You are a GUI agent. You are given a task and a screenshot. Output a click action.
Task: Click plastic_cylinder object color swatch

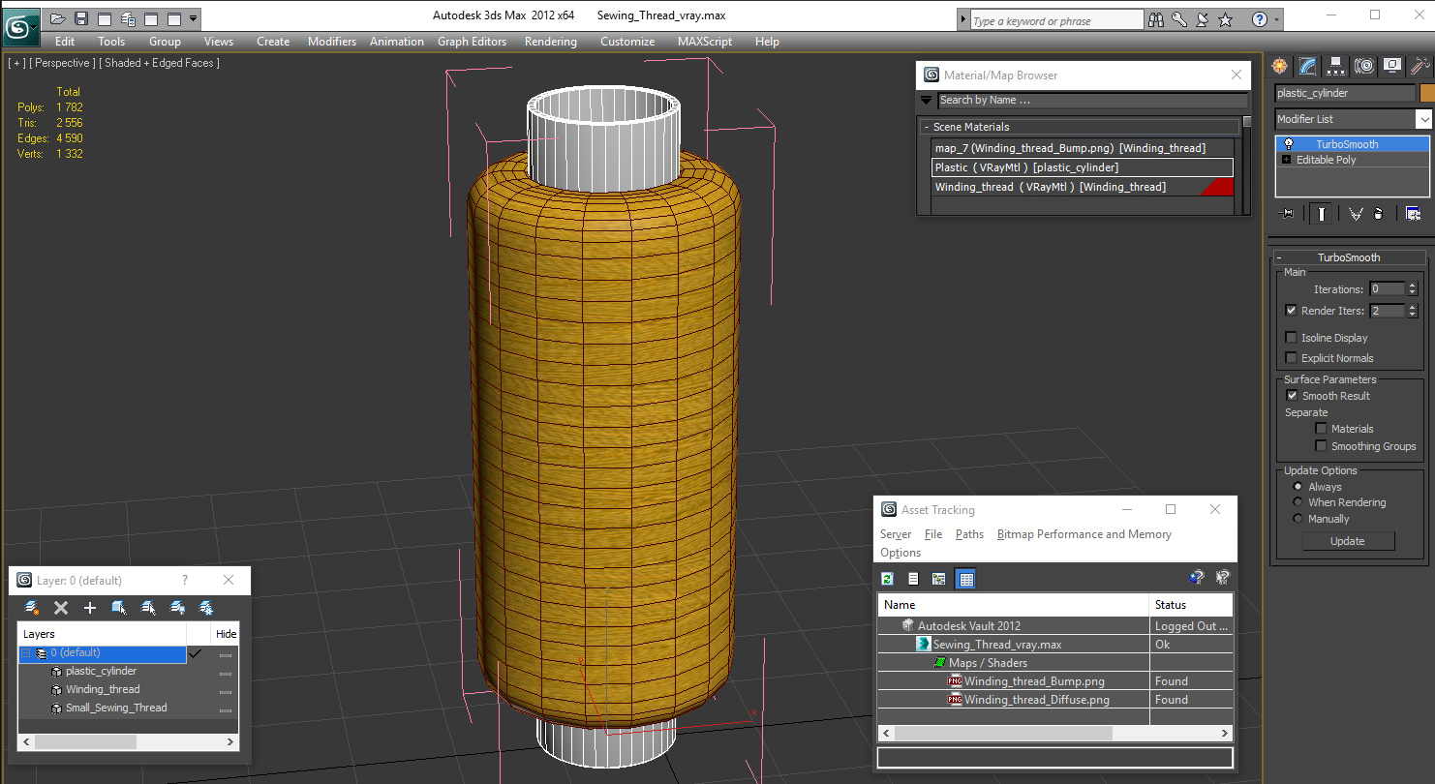coord(1426,93)
